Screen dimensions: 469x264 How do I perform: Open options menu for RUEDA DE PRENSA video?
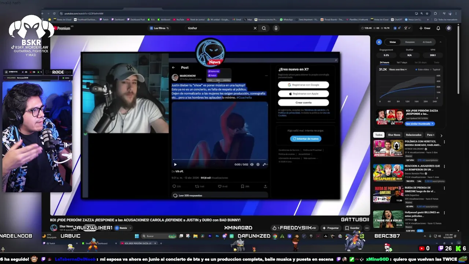444,188
